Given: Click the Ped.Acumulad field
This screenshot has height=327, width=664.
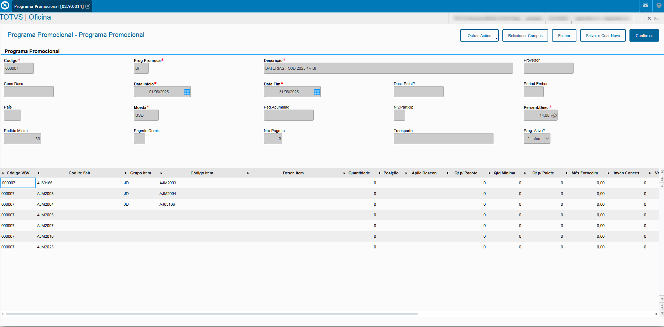Looking at the screenshot, I should click(x=289, y=115).
